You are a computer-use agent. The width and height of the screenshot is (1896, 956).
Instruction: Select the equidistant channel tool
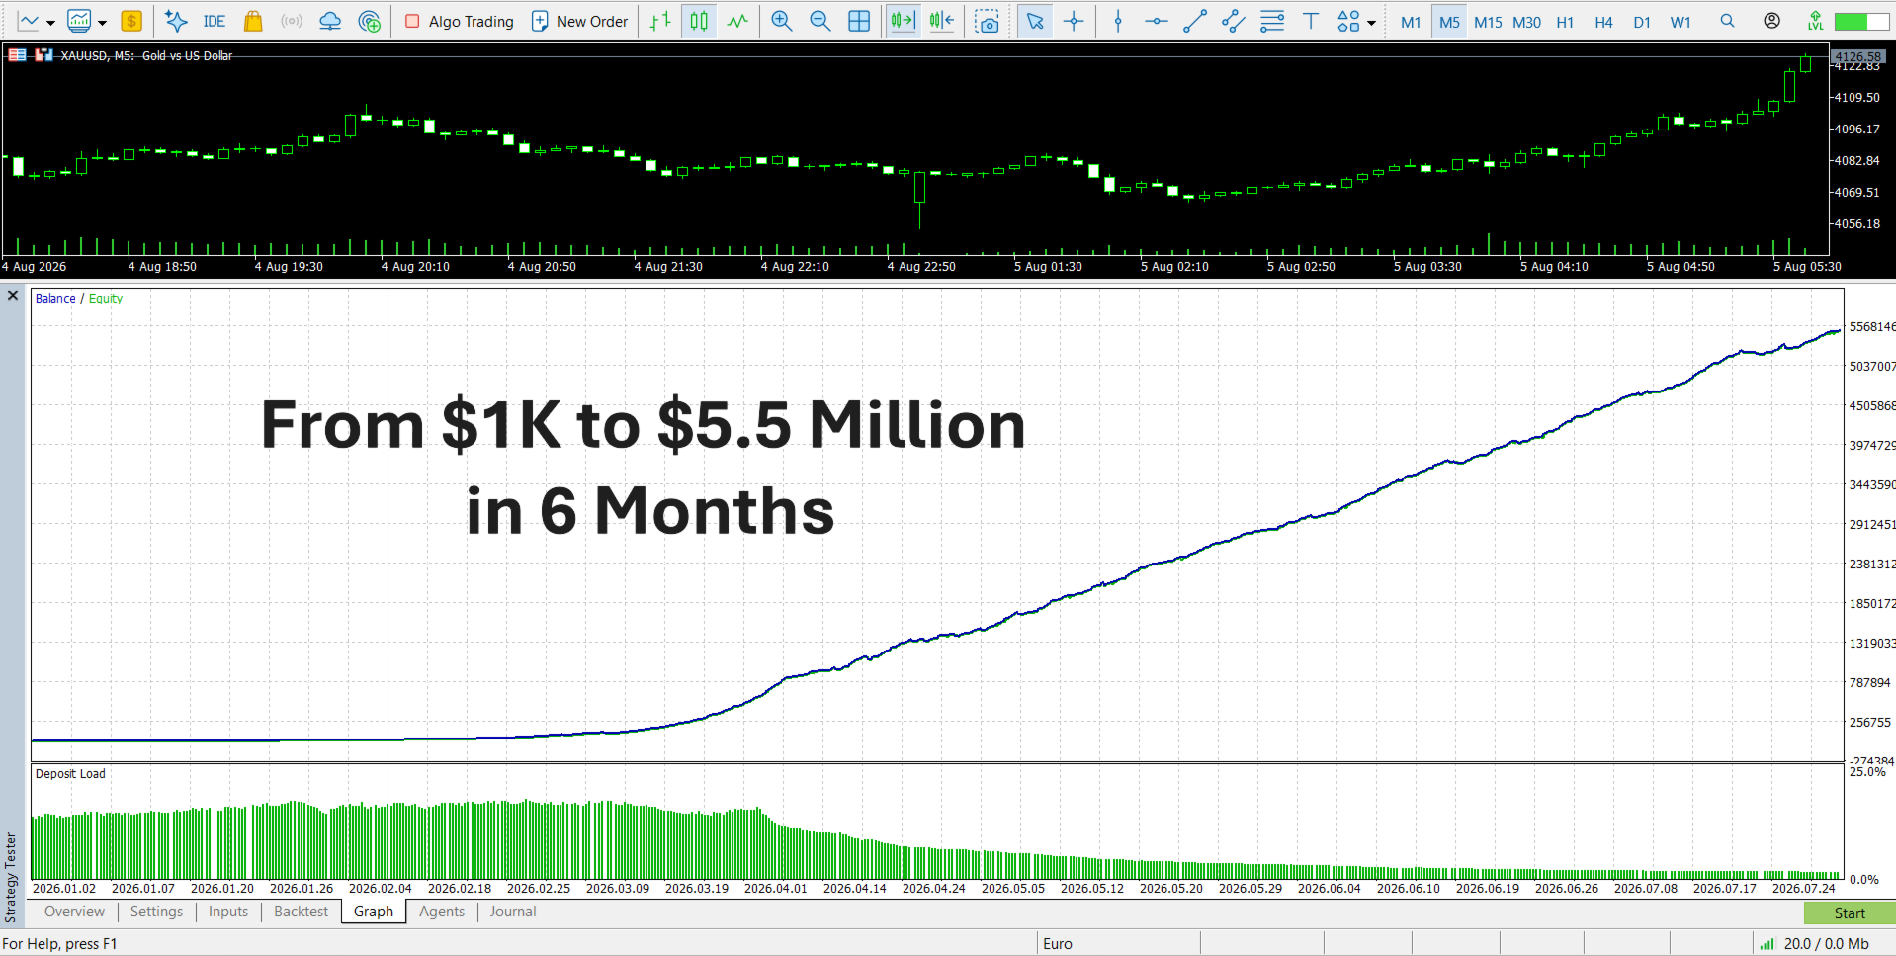click(1234, 21)
